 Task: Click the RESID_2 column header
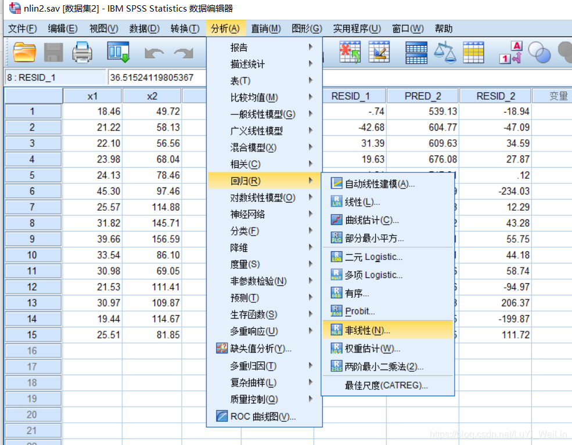495,96
